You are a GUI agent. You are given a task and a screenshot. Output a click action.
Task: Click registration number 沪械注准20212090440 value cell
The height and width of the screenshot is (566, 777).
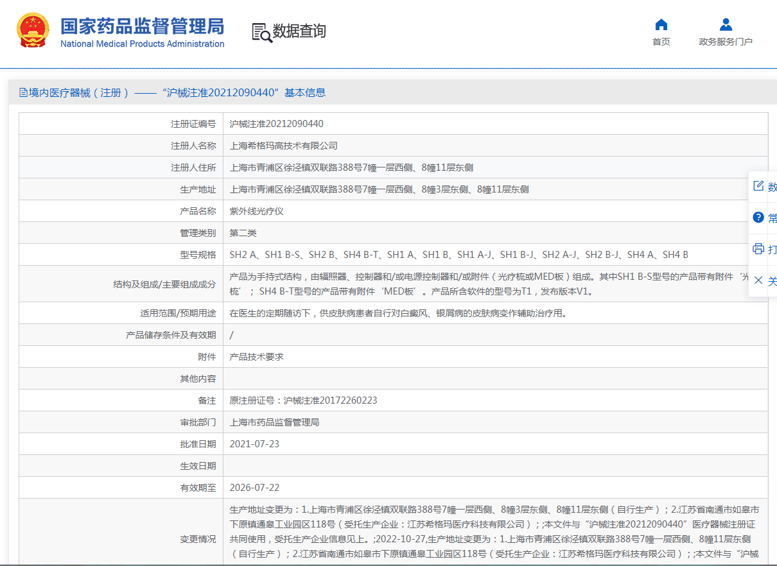(495, 124)
